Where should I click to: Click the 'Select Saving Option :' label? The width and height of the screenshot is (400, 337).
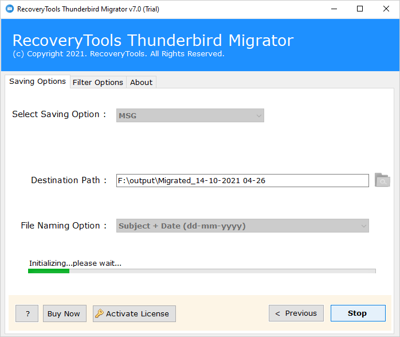[x=59, y=114]
